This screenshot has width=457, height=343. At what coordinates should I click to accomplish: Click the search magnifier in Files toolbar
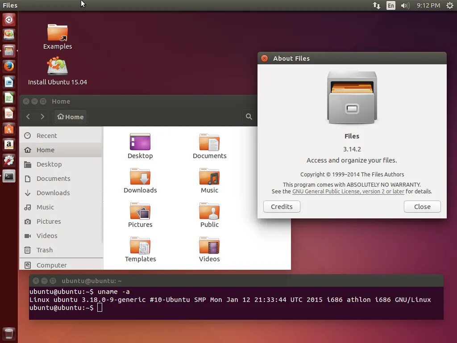[x=249, y=117]
